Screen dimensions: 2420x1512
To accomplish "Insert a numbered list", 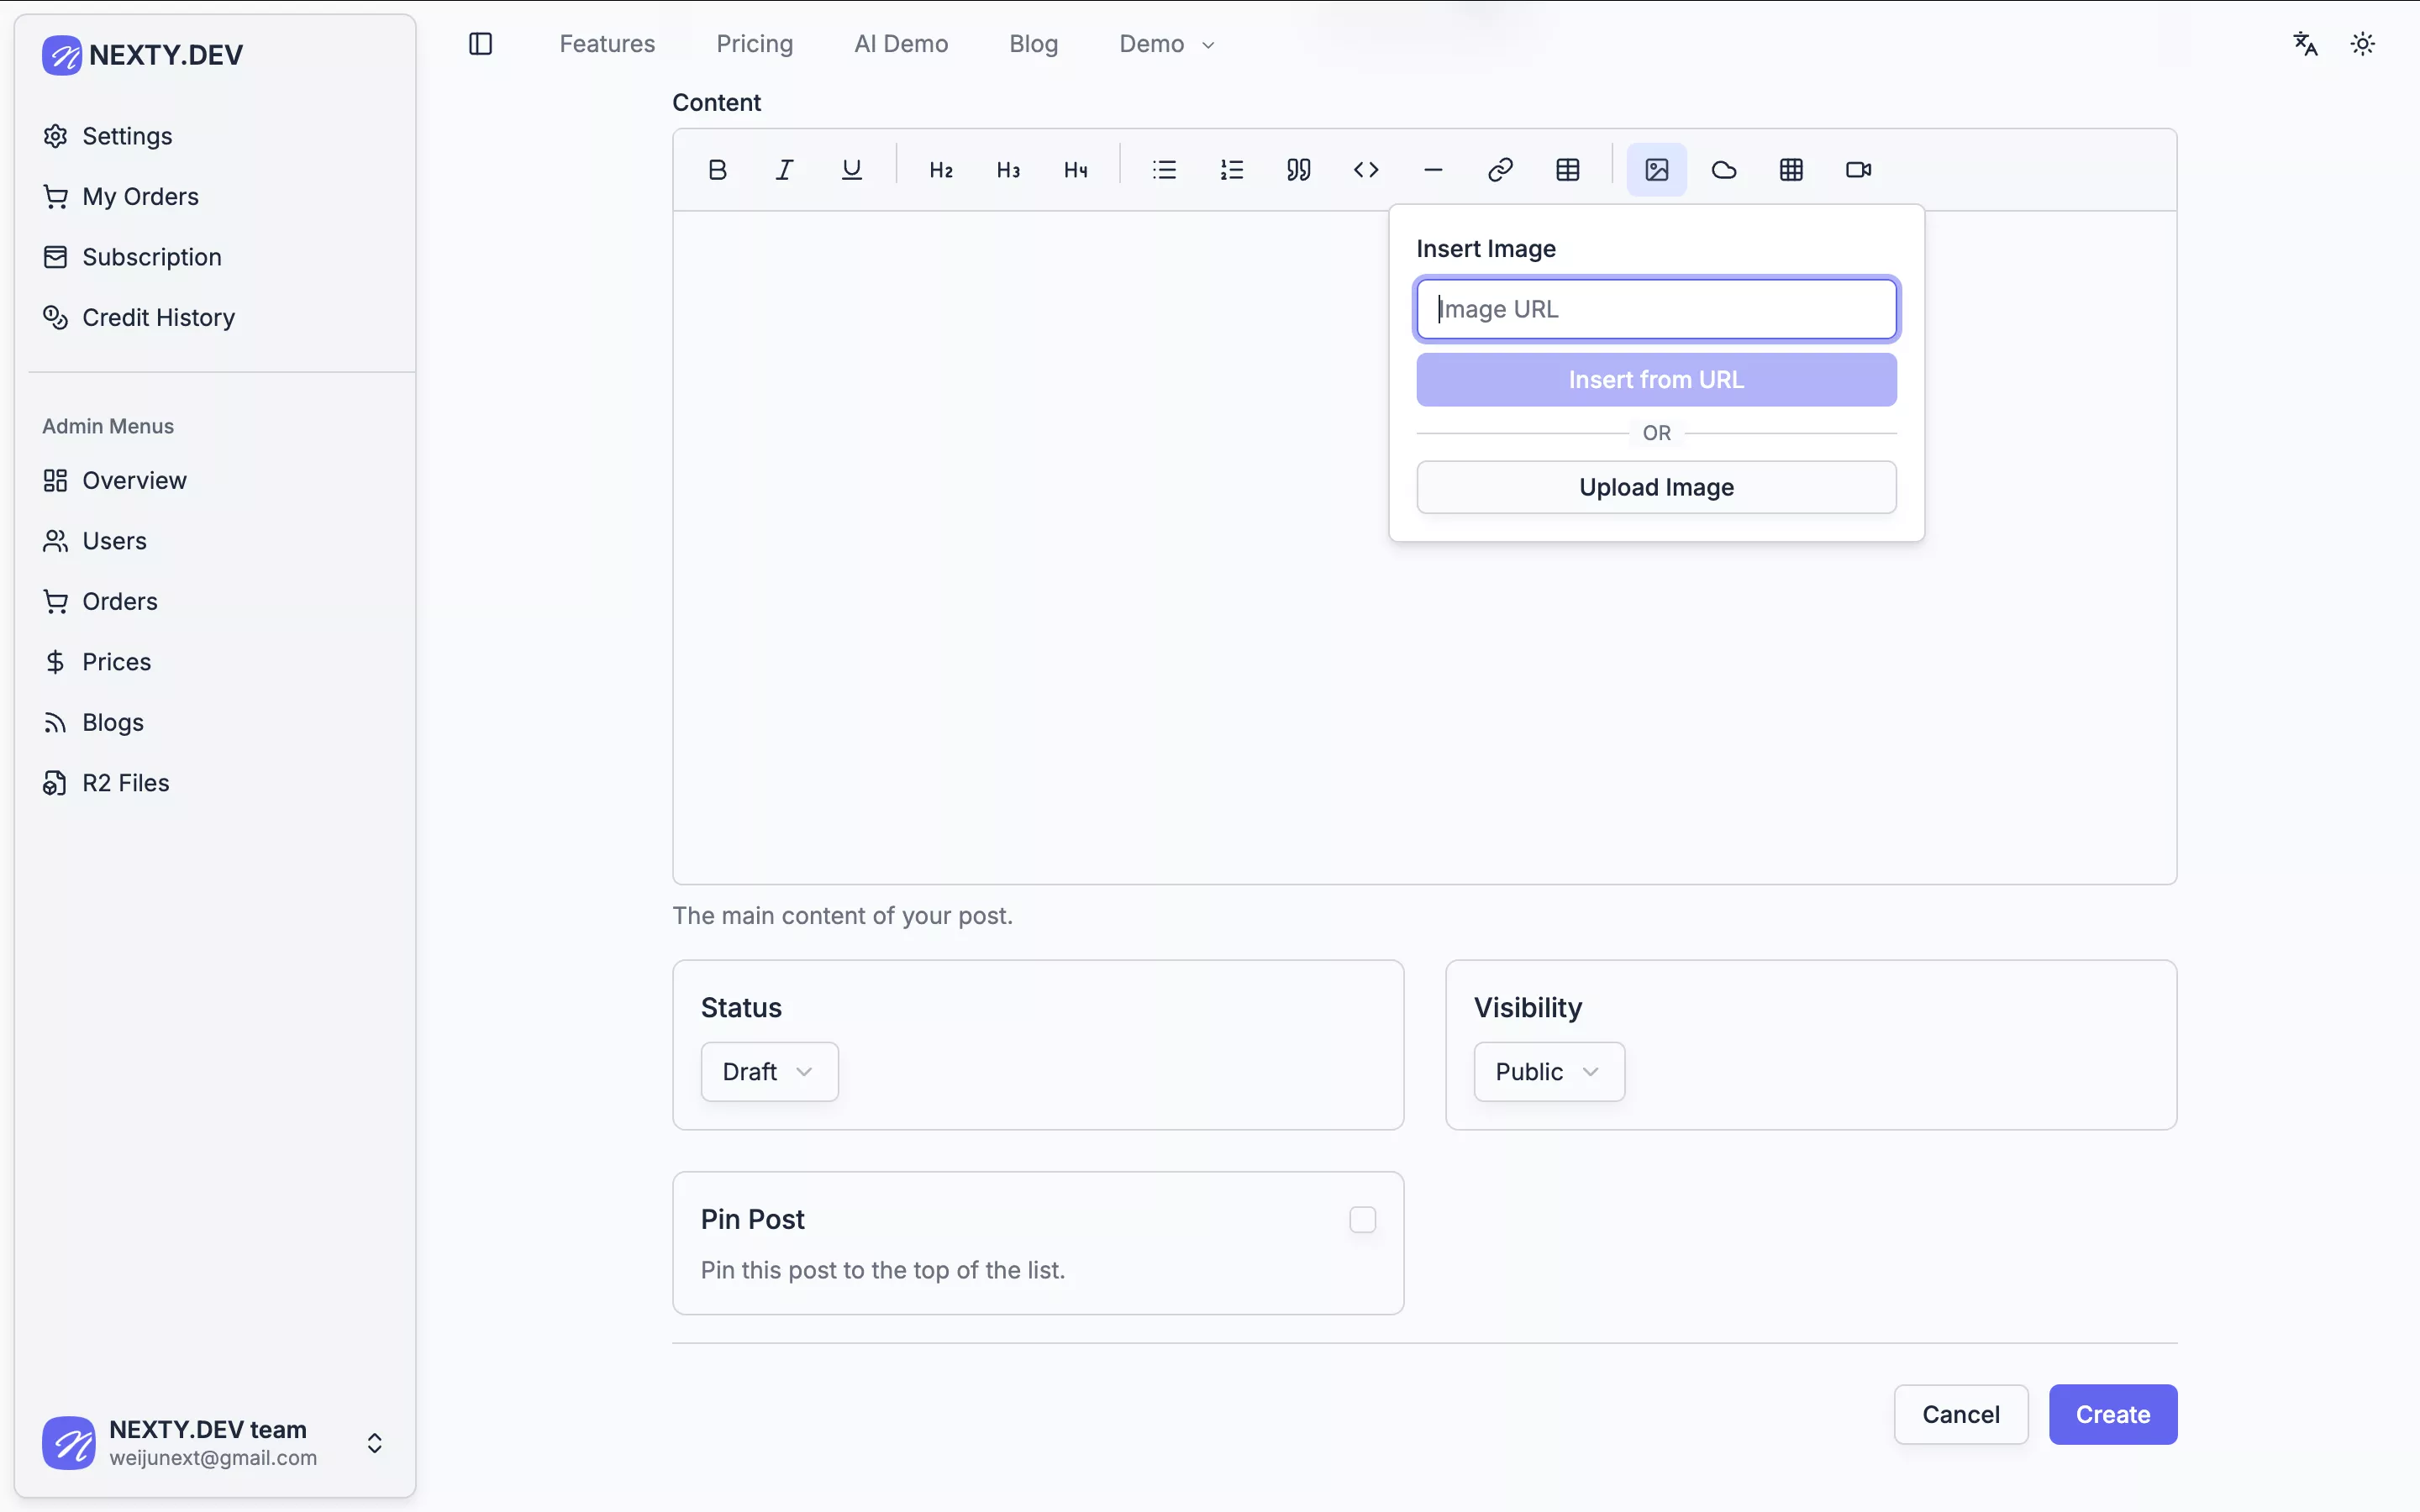I will point(1231,170).
